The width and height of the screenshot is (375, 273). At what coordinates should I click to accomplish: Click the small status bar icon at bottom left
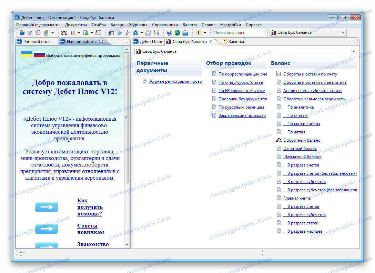22,253
